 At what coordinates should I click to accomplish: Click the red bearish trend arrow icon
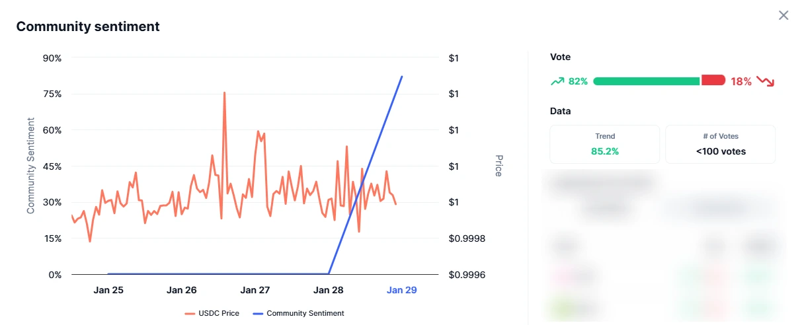(765, 81)
